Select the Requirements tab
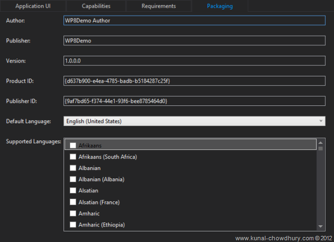Viewport: 334px width, 242px height. [x=159, y=7]
